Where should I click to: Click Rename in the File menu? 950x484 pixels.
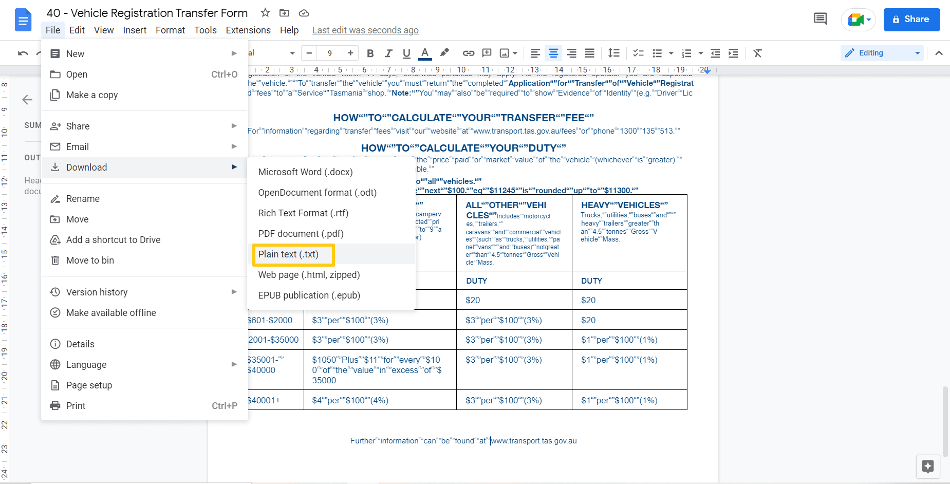[144, 198]
